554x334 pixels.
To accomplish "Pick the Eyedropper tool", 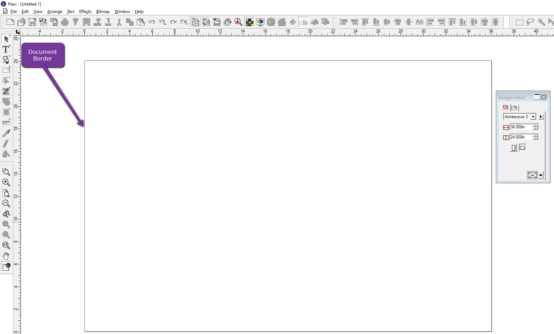I will pos(6,133).
